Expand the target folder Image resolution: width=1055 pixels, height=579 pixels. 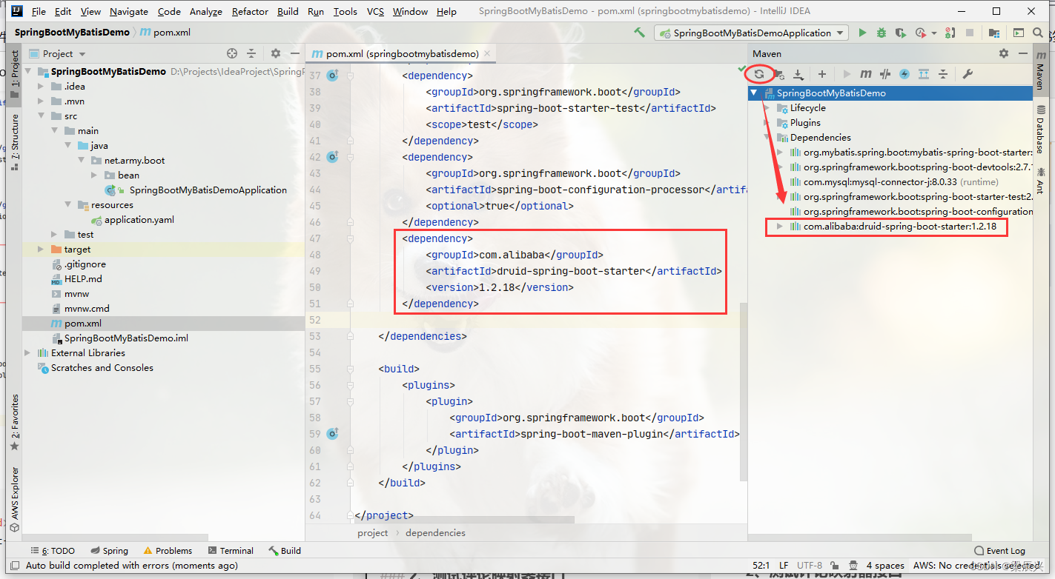[x=42, y=250]
